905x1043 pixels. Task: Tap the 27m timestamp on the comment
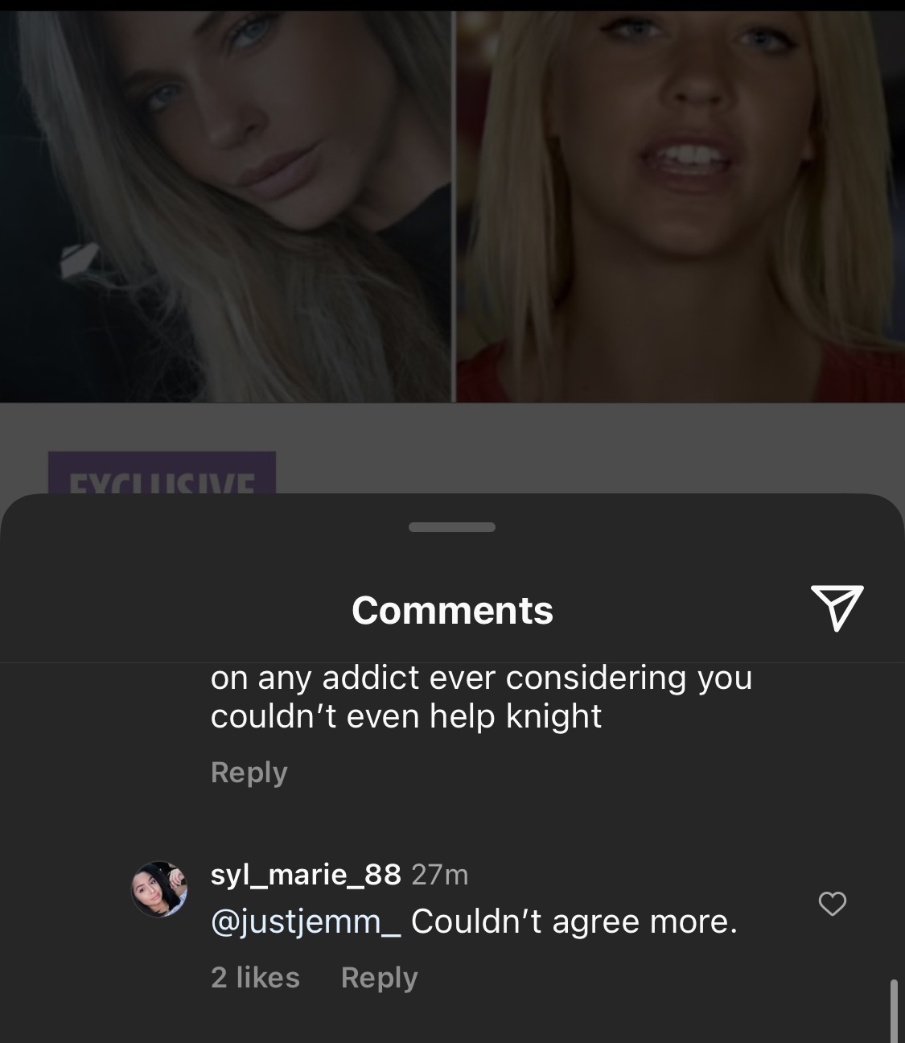click(x=439, y=875)
